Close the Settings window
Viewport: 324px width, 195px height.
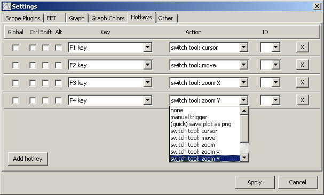click(317, 6)
